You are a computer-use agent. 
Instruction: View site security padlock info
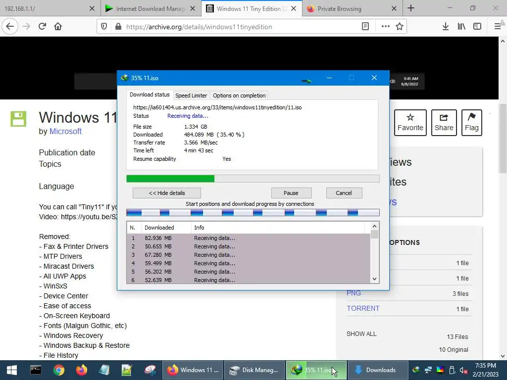click(118, 27)
